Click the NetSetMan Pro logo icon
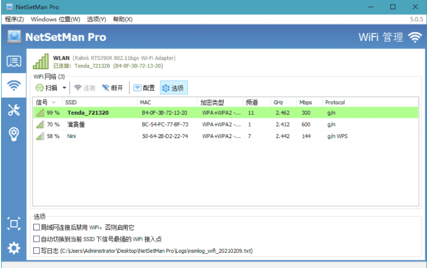427x268 pixels. click(x=14, y=37)
